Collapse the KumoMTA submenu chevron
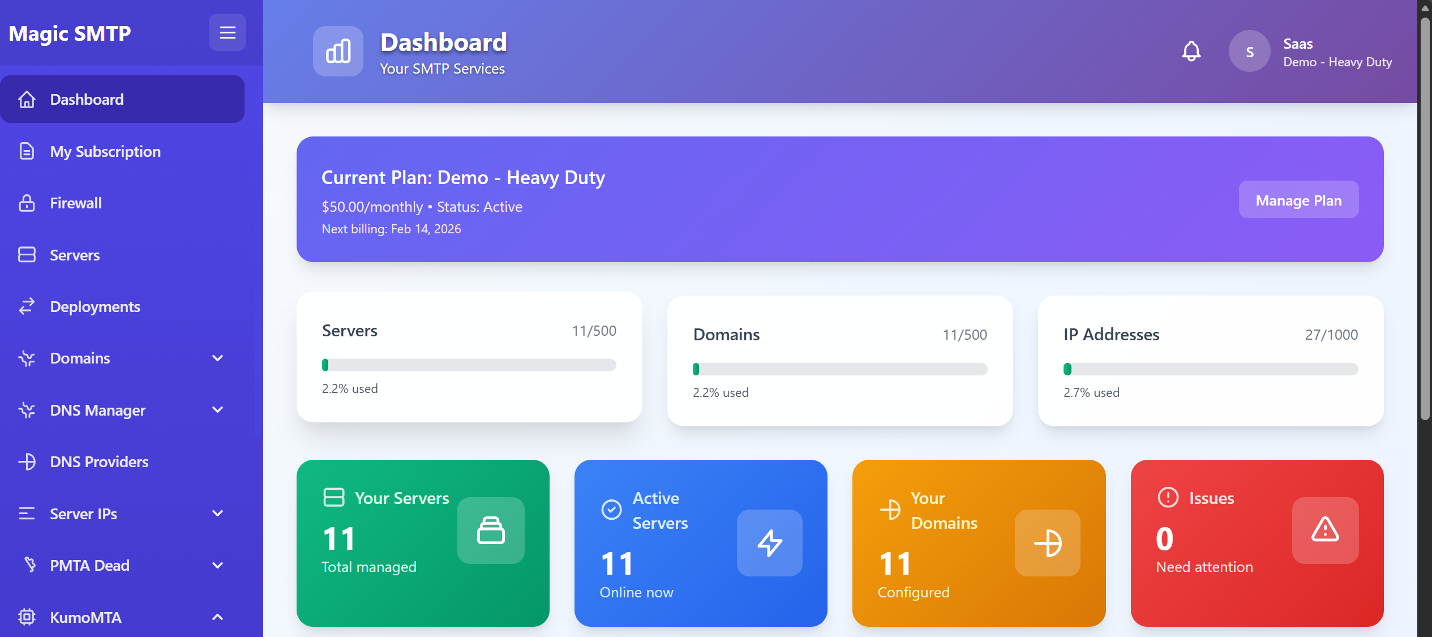Image resolution: width=1432 pixels, height=637 pixels. [217, 617]
